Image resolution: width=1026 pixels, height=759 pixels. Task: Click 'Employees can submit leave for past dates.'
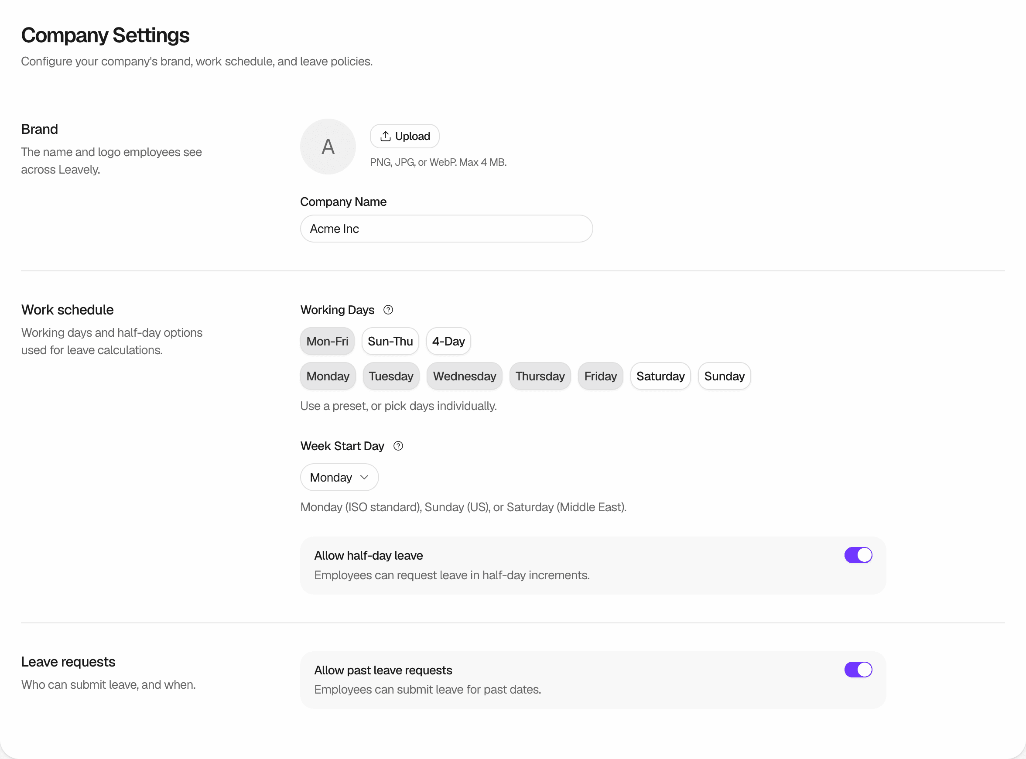(x=427, y=689)
